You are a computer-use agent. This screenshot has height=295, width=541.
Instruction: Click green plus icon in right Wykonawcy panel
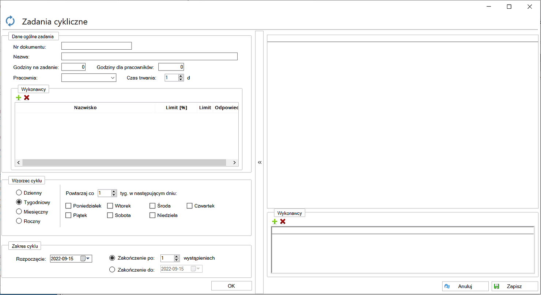275,221
